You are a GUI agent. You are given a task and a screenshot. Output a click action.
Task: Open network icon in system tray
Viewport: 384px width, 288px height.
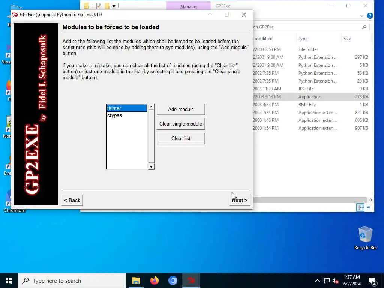coord(327,280)
